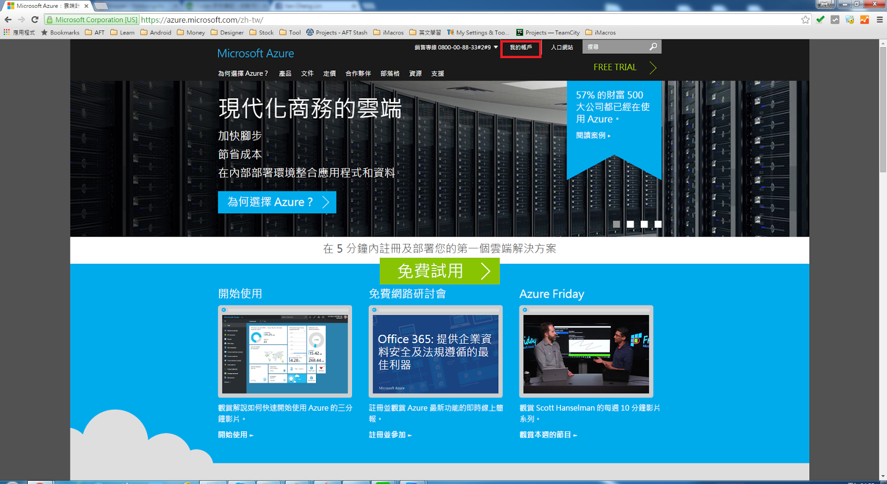Click the blue 為何選擇 Azure？ button
Screen dimensions: 887x484
click(277, 202)
